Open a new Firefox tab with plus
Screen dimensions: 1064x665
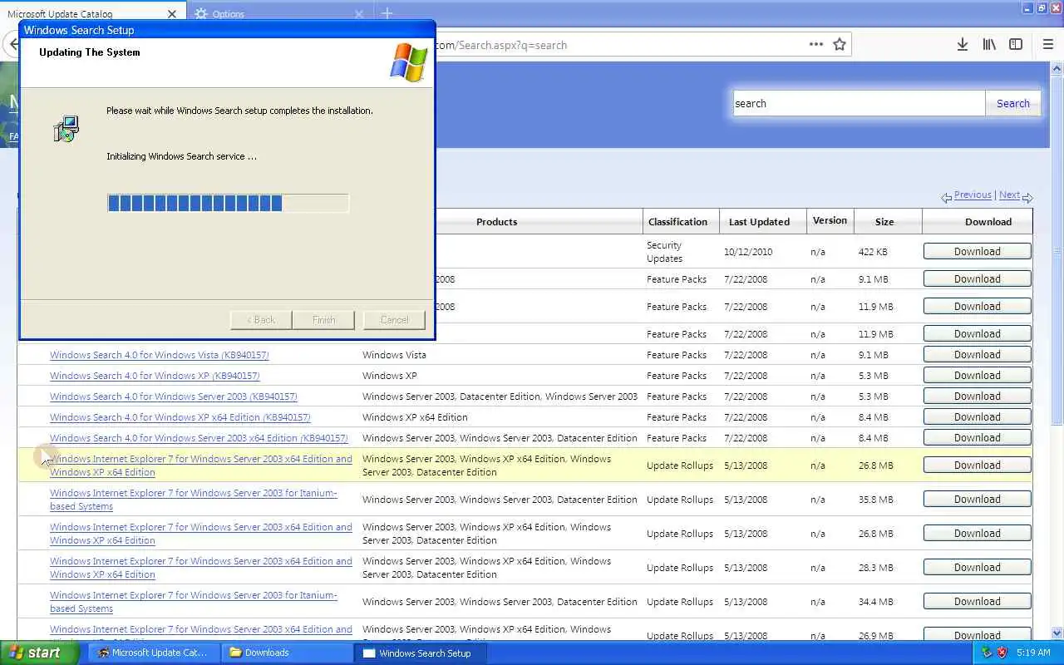click(x=387, y=14)
